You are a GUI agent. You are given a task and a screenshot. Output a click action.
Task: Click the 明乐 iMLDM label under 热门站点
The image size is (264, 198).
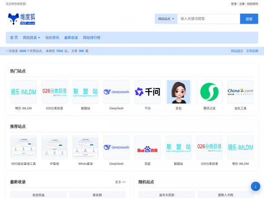click(x=24, y=108)
